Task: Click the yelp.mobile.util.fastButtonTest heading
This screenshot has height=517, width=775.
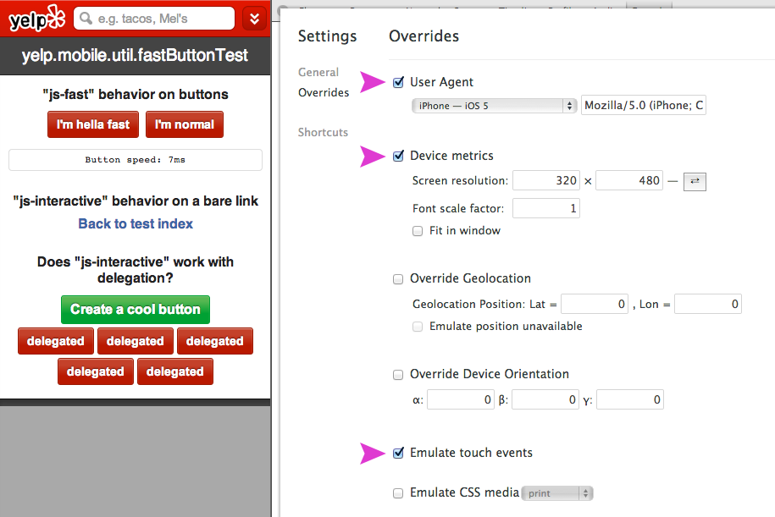Action: pos(135,55)
